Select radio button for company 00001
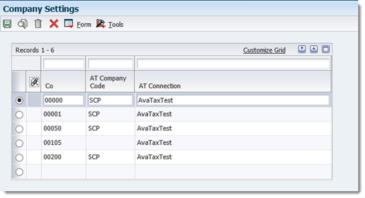 pos(19,115)
